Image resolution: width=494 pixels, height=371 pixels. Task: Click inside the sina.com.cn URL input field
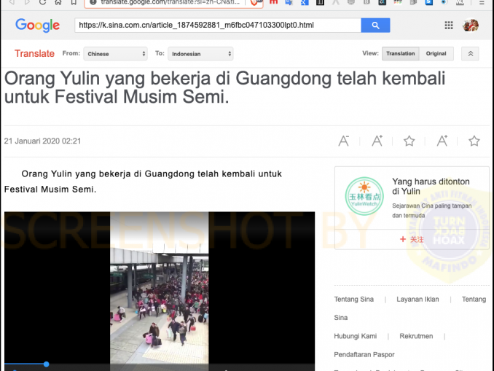click(x=218, y=26)
